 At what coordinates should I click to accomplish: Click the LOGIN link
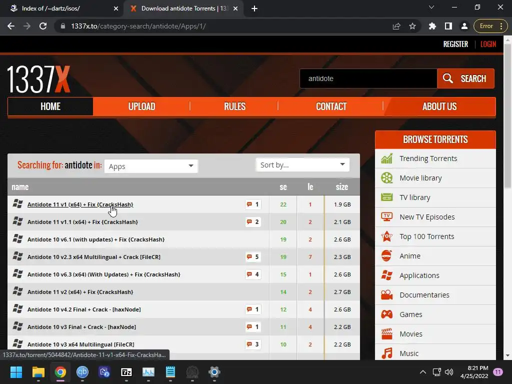pyautogui.click(x=488, y=44)
